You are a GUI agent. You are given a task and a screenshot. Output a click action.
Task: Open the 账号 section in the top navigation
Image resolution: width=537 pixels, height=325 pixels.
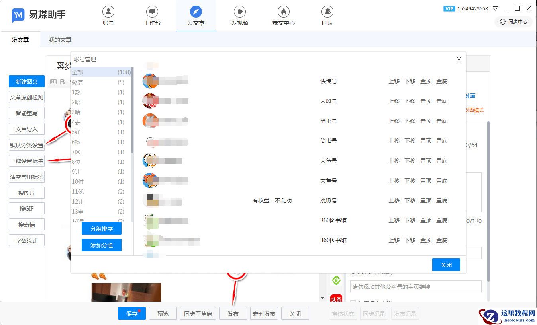[x=108, y=16]
